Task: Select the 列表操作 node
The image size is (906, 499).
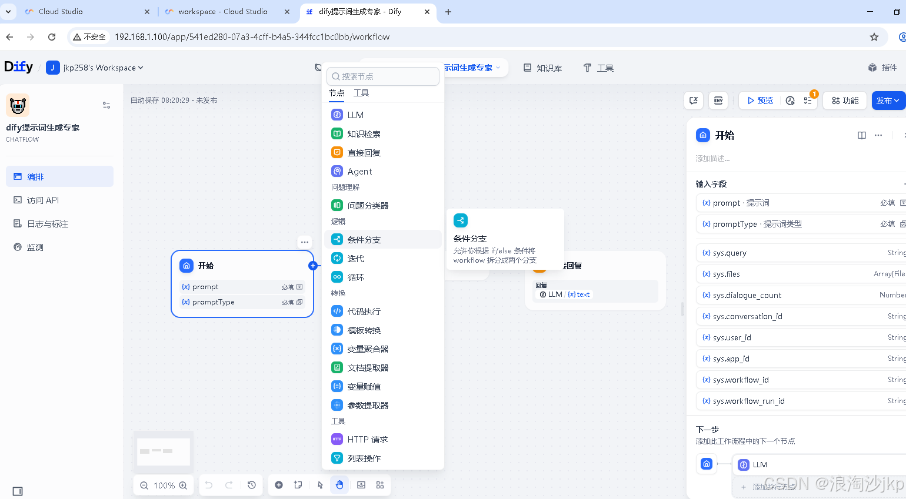Action: click(383, 458)
